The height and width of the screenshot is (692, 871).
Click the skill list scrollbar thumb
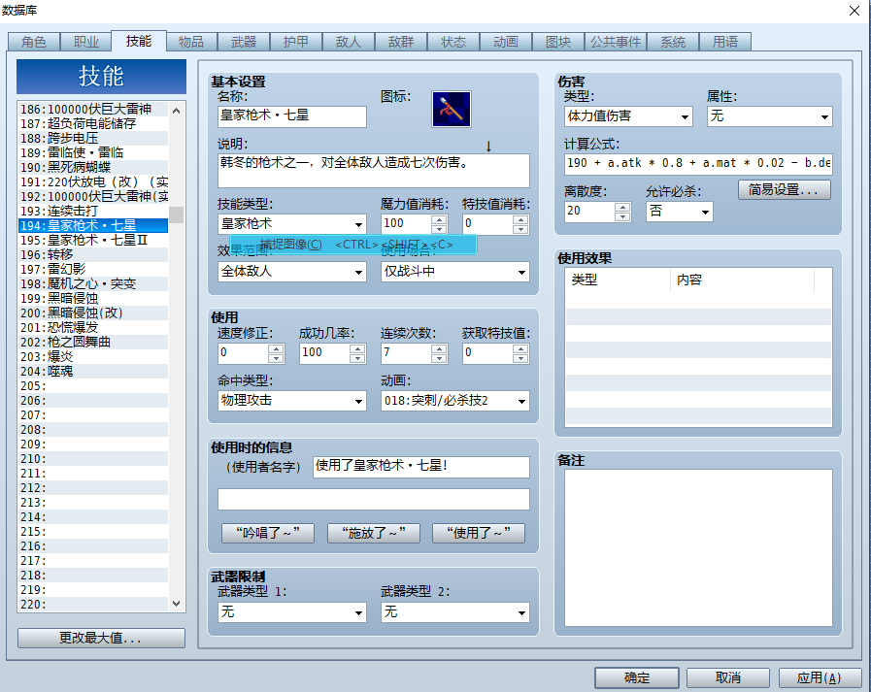tap(176, 214)
